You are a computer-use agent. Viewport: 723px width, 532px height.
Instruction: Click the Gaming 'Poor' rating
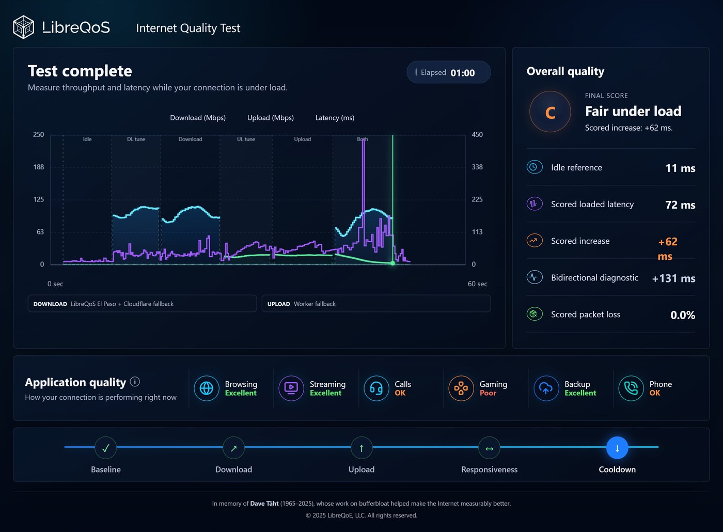tap(488, 393)
